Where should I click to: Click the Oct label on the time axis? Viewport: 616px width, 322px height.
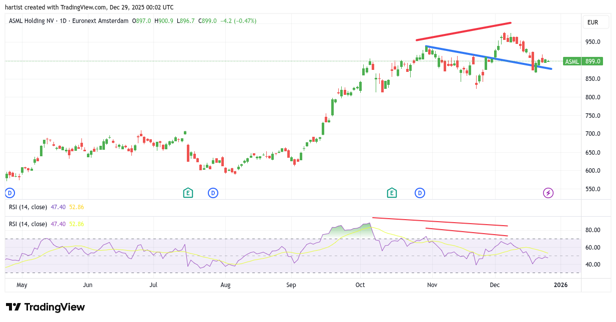click(x=360, y=285)
